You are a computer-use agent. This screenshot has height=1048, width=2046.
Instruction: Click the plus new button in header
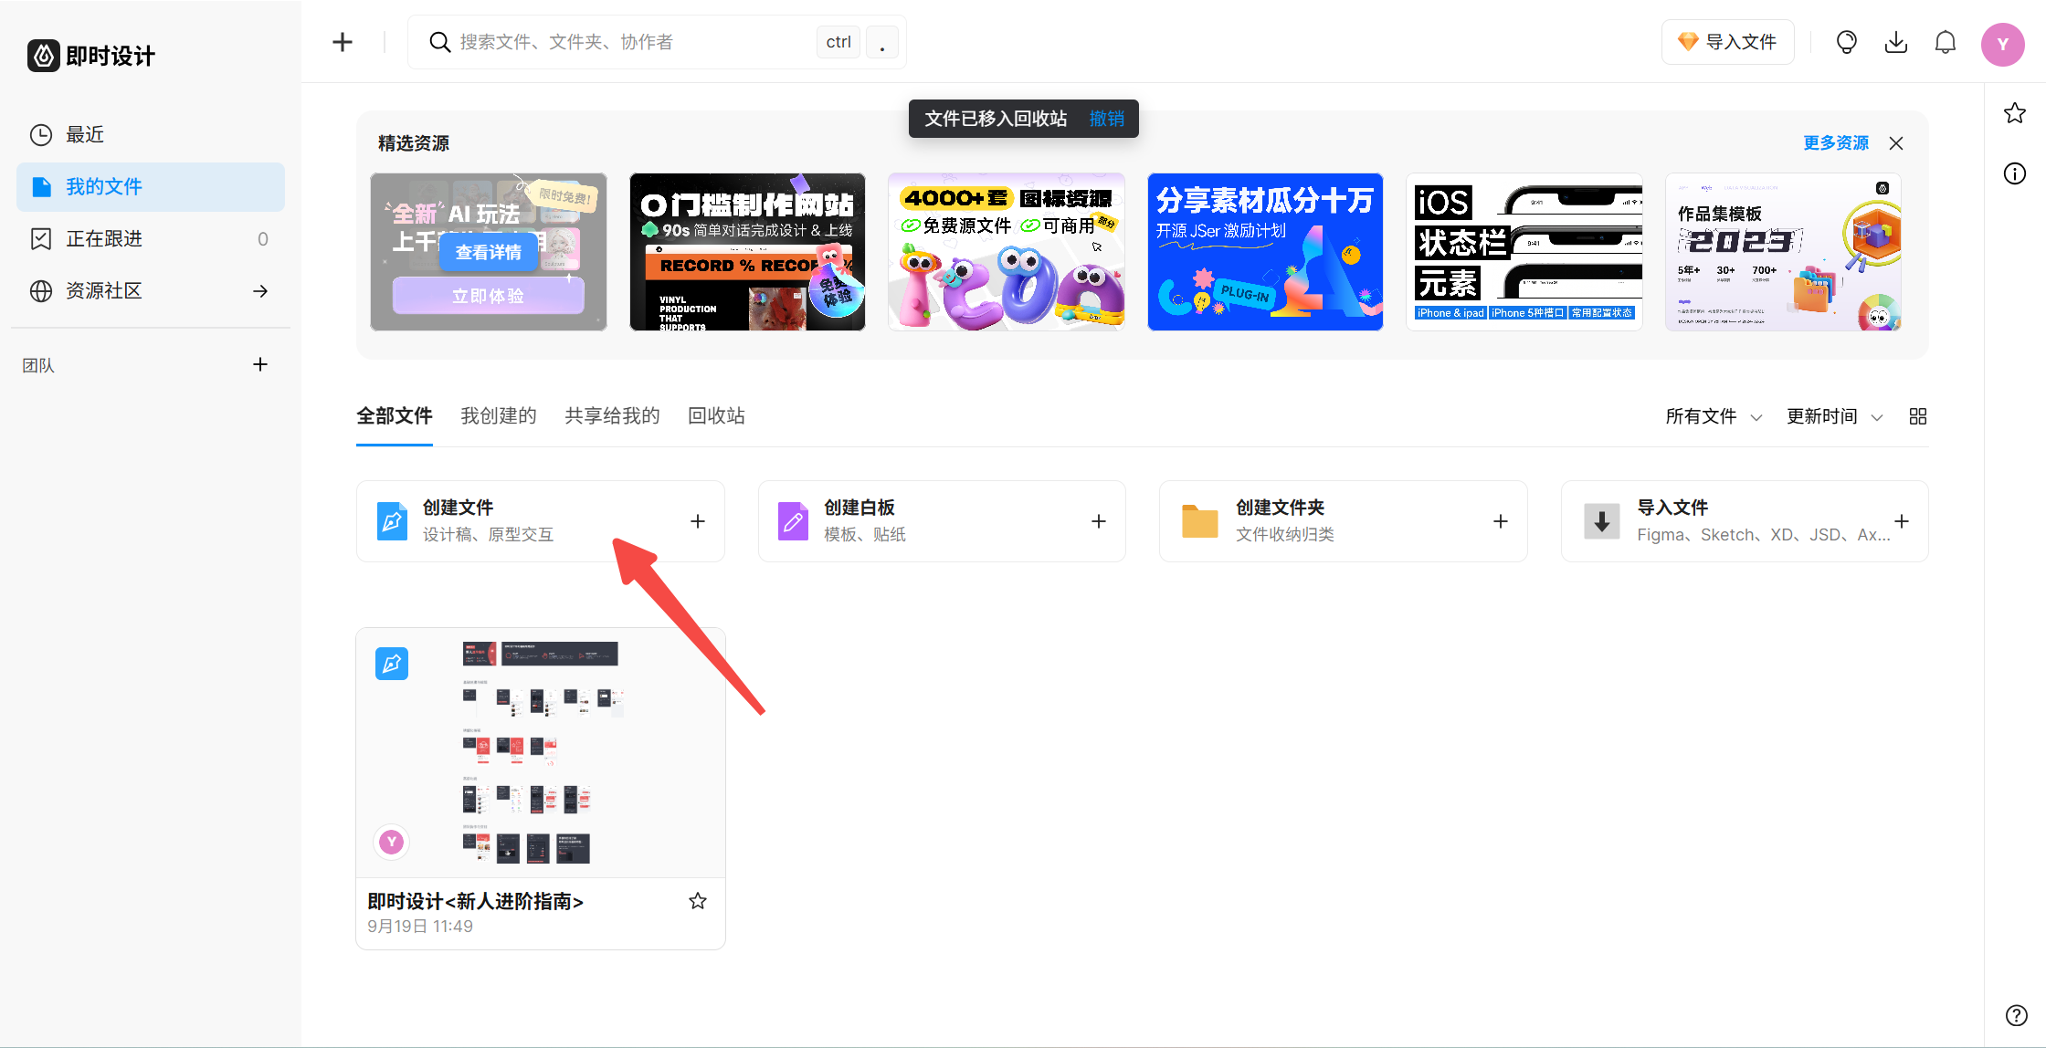(x=343, y=42)
